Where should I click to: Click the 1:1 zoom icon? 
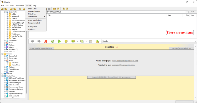click(x=73, y=41)
